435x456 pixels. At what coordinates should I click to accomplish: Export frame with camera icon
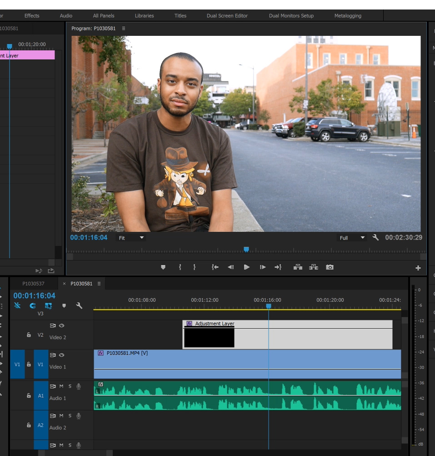pyautogui.click(x=330, y=267)
